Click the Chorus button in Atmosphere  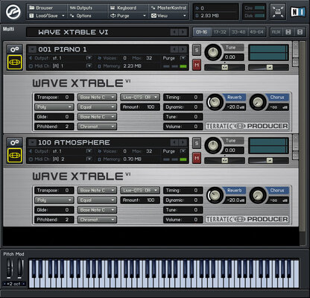[x=277, y=190]
